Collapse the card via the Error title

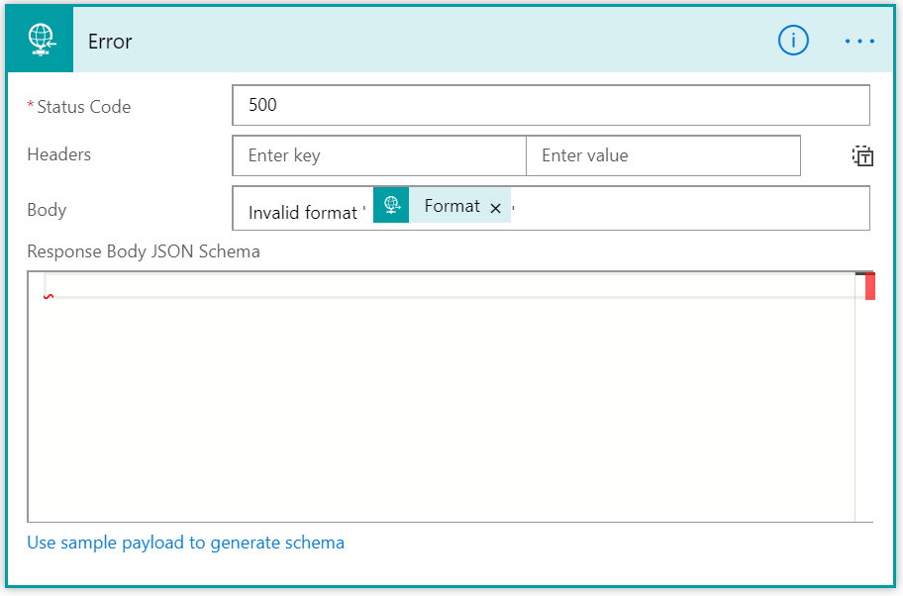pos(110,42)
